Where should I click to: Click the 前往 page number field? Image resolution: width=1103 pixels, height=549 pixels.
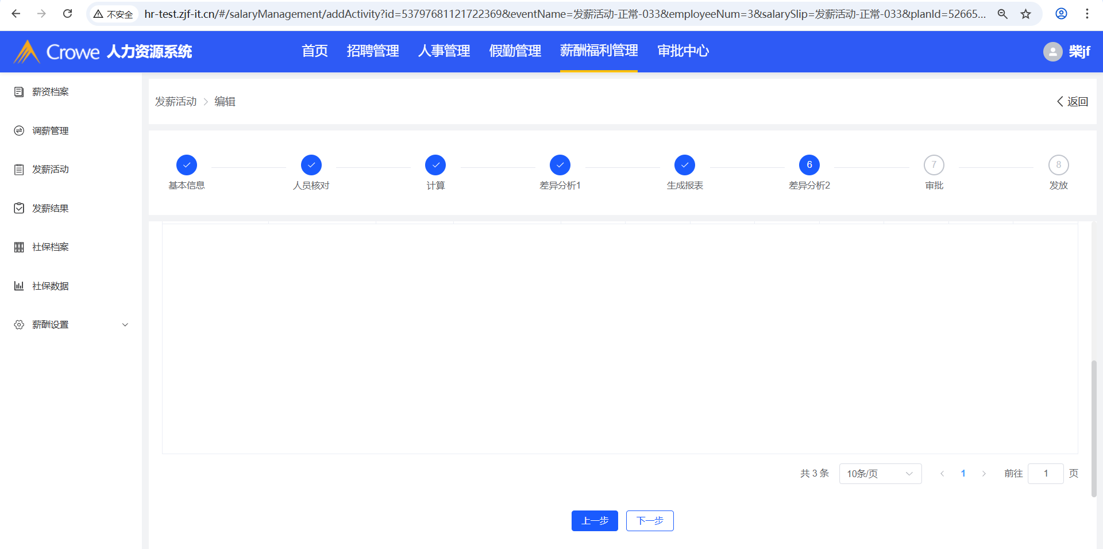(1045, 474)
